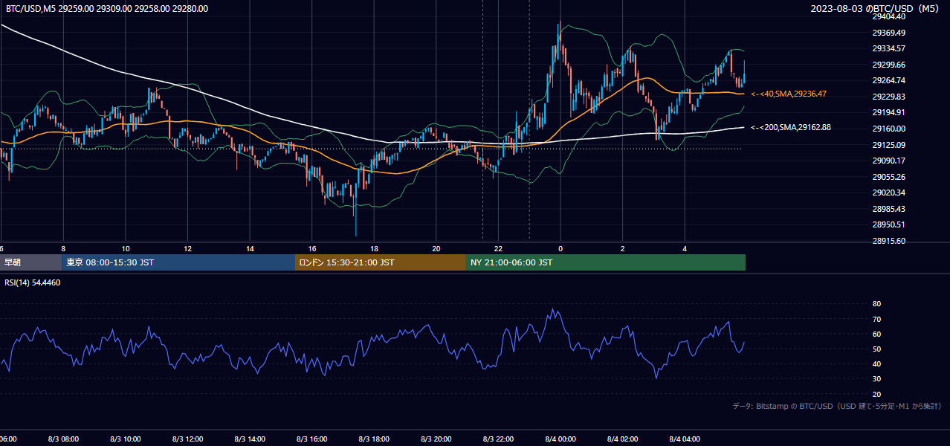Click price axis label 29160.00
Screen dimensions: 950x446
888,129
